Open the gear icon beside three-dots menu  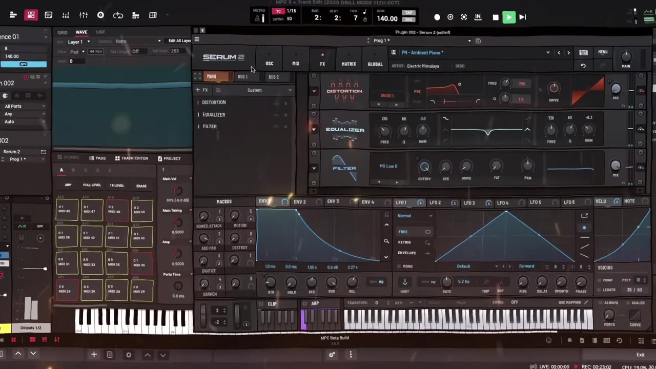[x=332, y=355]
